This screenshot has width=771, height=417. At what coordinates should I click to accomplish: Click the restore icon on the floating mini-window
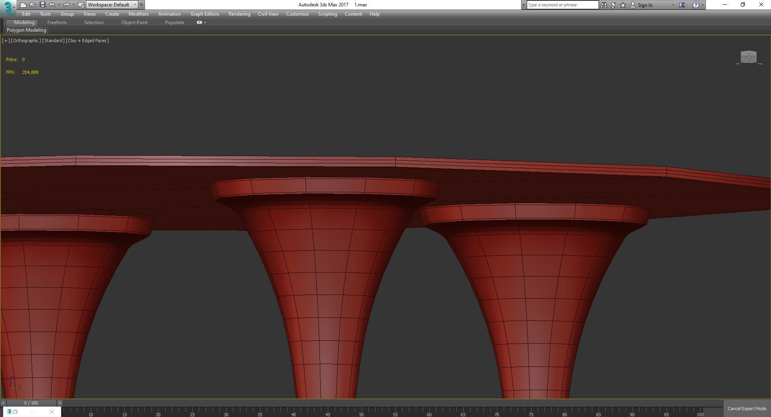15,412
